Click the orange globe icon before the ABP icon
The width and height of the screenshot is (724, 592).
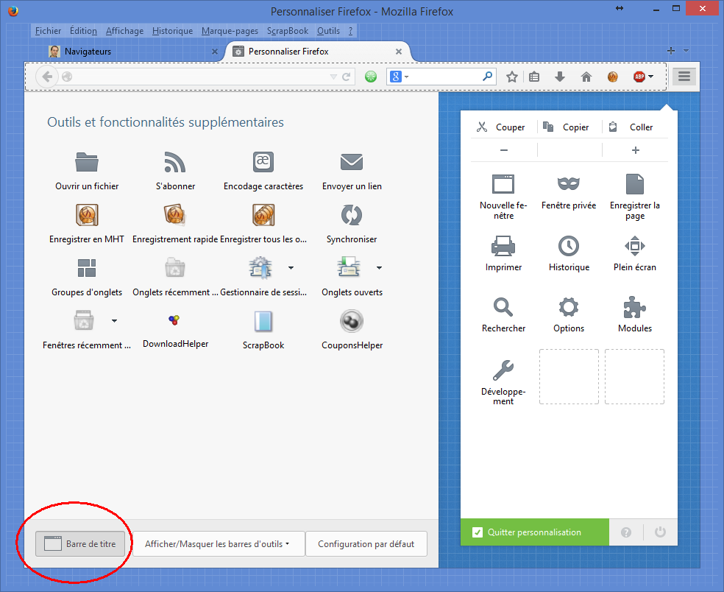point(613,77)
